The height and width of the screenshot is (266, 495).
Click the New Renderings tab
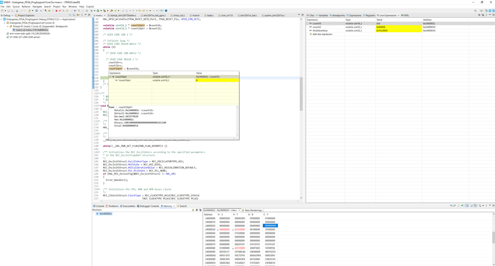coord(252,210)
